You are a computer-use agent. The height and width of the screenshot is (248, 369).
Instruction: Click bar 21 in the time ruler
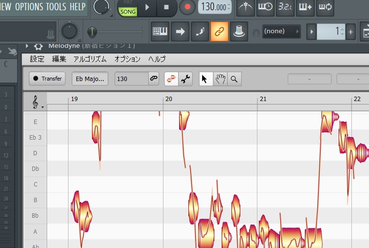pos(263,99)
